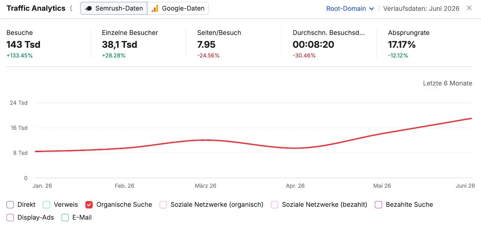Click the 24 Tsd y-axis label
The height and width of the screenshot is (227, 481).
(18, 103)
